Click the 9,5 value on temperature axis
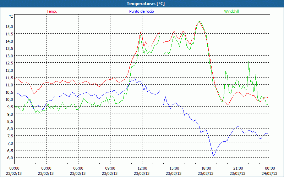Image resolution: width=284 pixels, height=177 pixels. coord(10,107)
